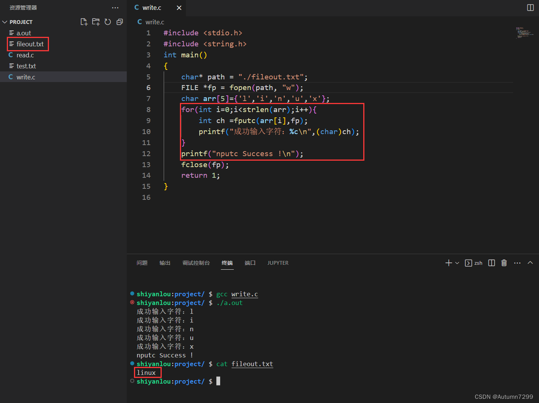Open fileout.txt in the explorer
The height and width of the screenshot is (403, 539).
pos(63,44)
